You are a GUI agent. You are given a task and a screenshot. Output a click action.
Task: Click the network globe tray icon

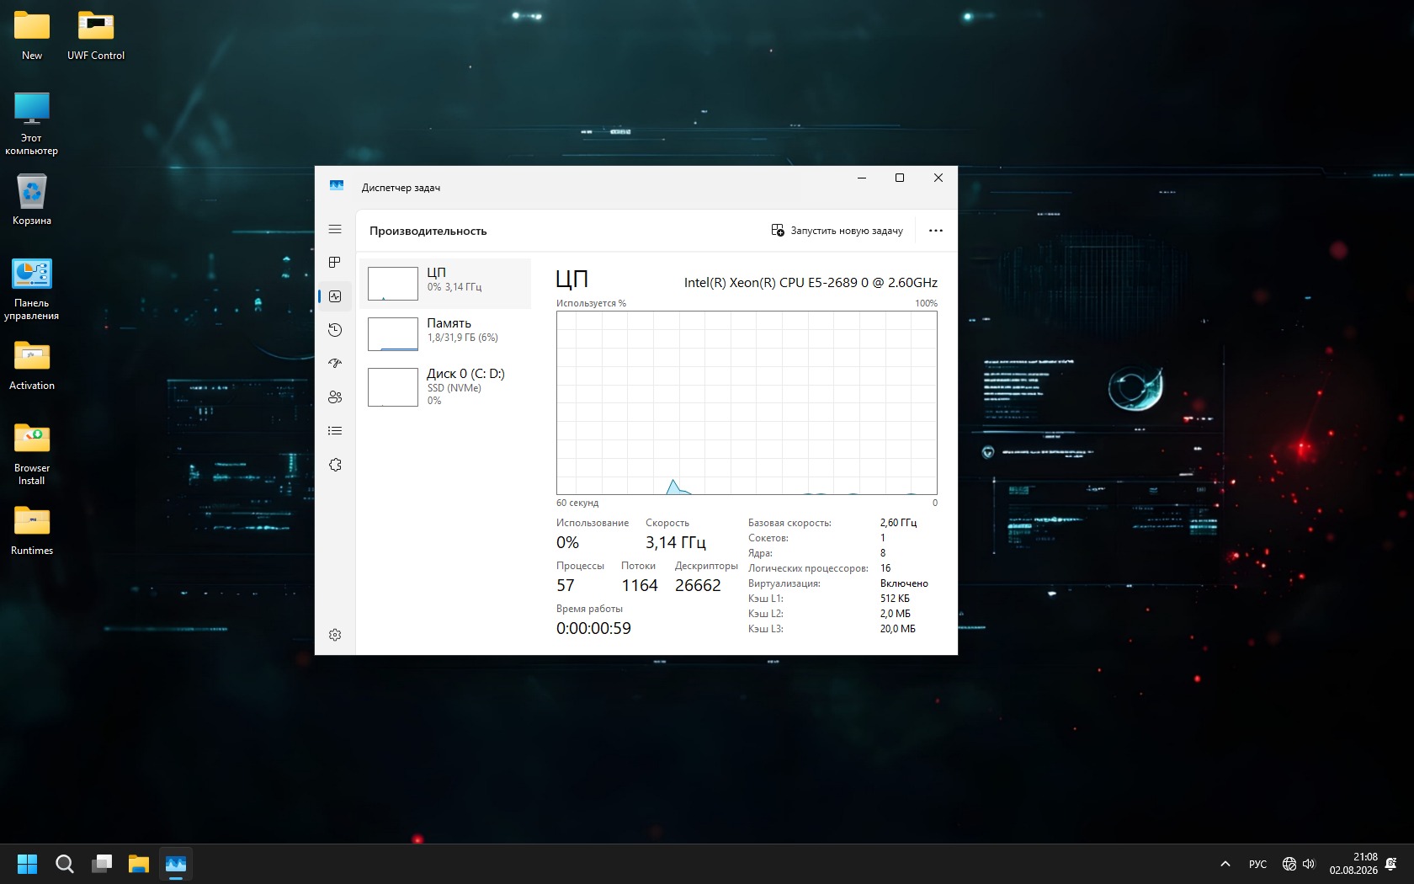tap(1289, 864)
